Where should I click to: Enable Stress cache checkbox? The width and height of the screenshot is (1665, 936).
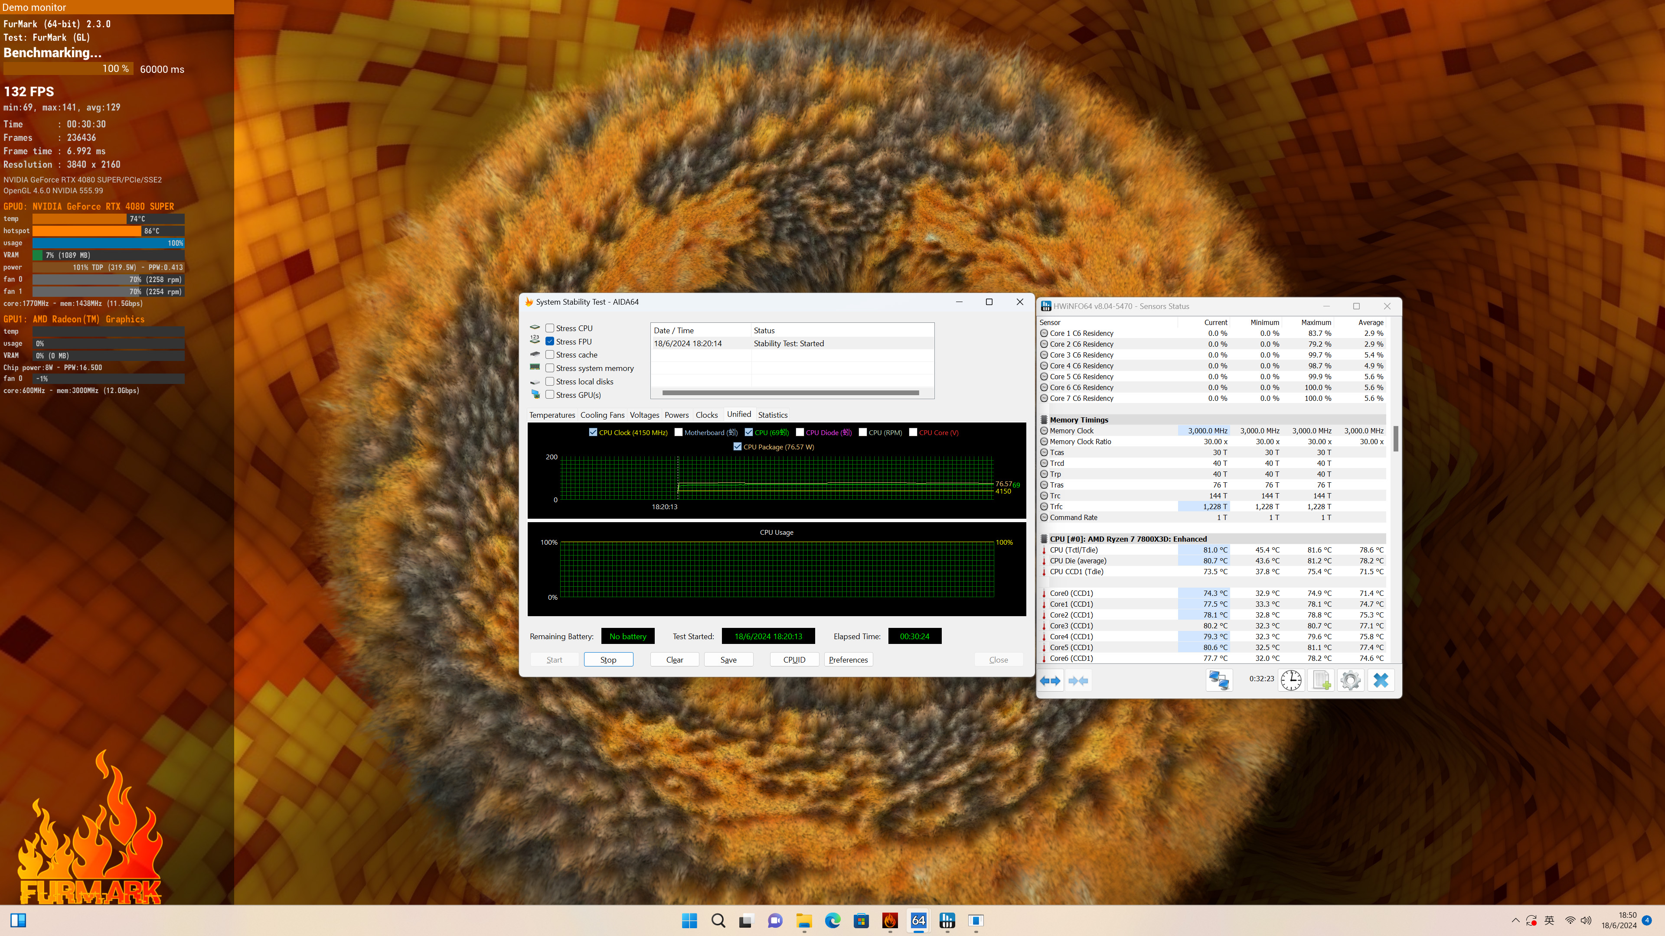pos(549,354)
